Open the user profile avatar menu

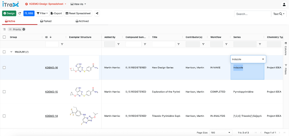coord(284,4)
